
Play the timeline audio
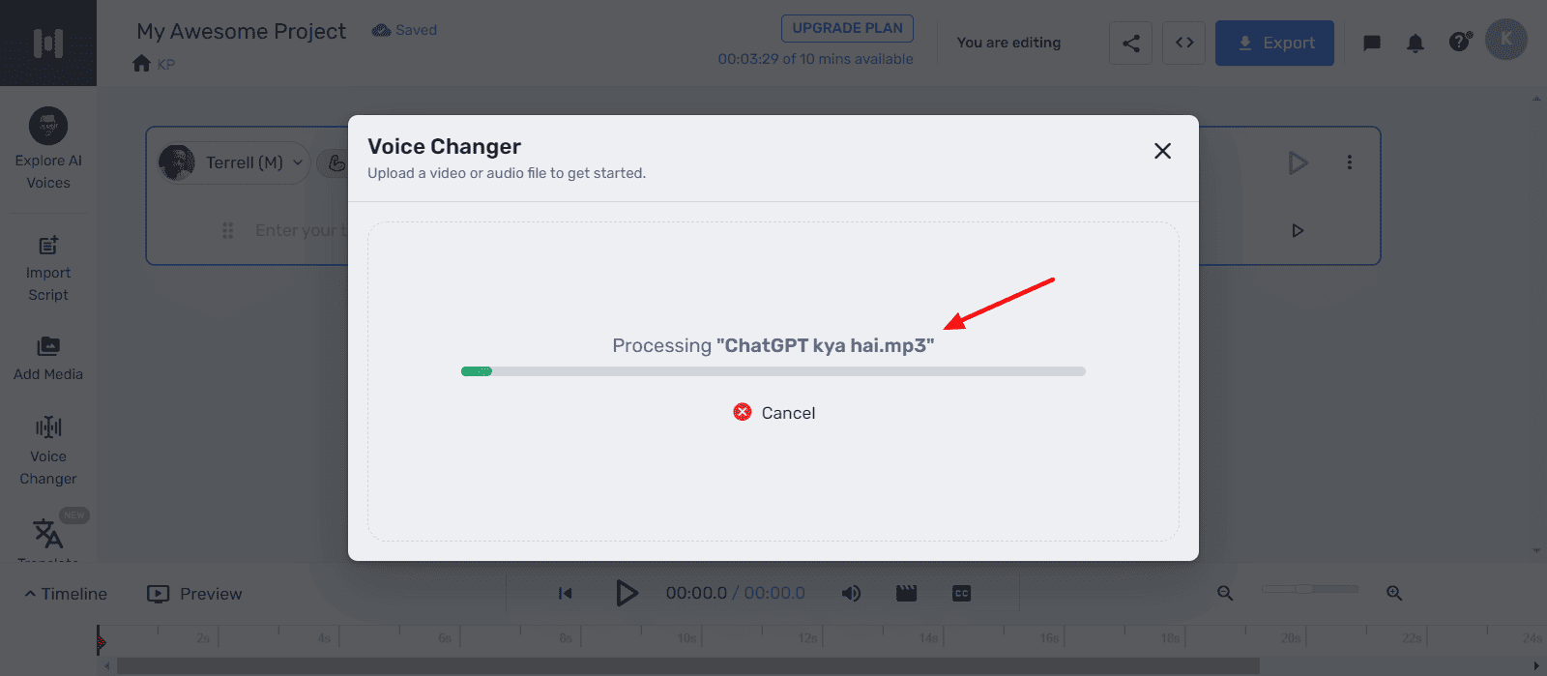(627, 593)
